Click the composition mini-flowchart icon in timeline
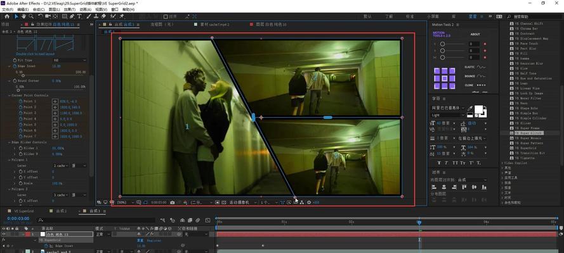 (x=163, y=220)
